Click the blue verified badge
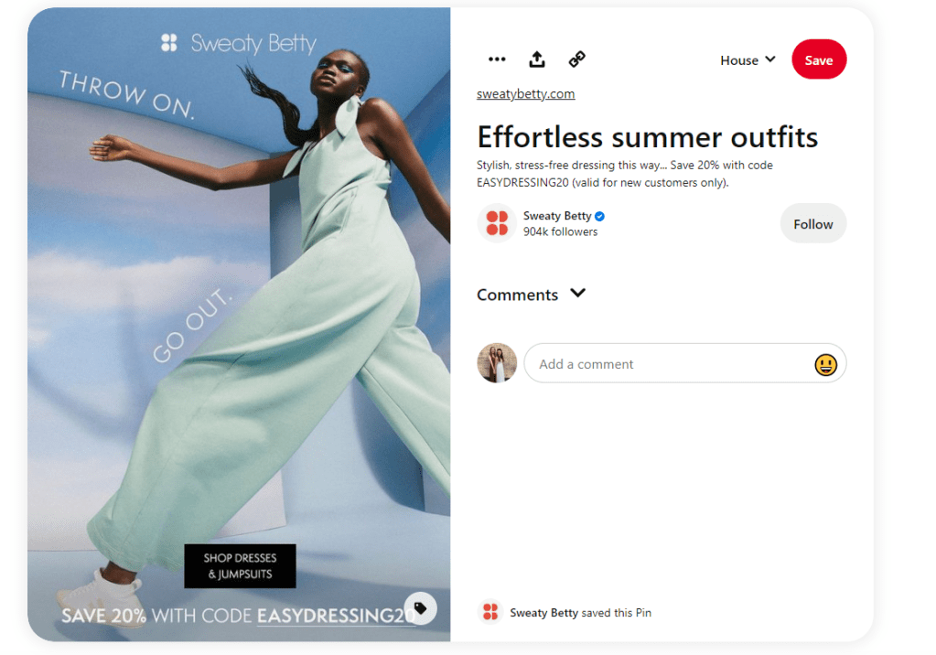 coord(600,216)
